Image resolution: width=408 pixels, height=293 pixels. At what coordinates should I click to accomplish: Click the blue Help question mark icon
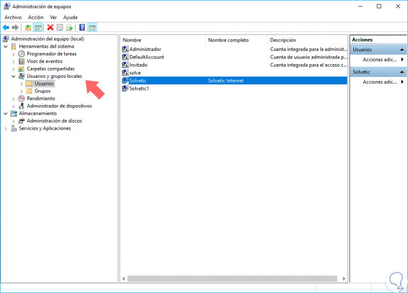82,27
